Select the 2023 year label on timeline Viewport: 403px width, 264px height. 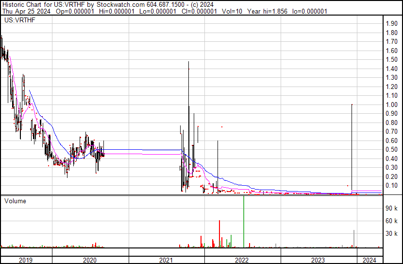click(x=318, y=260)
